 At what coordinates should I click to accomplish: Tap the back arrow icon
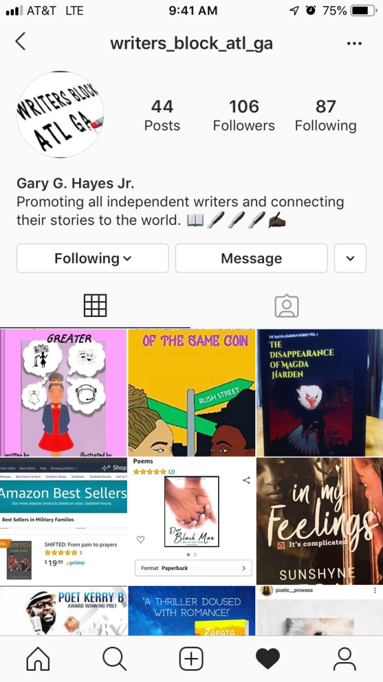pos(21,42)
